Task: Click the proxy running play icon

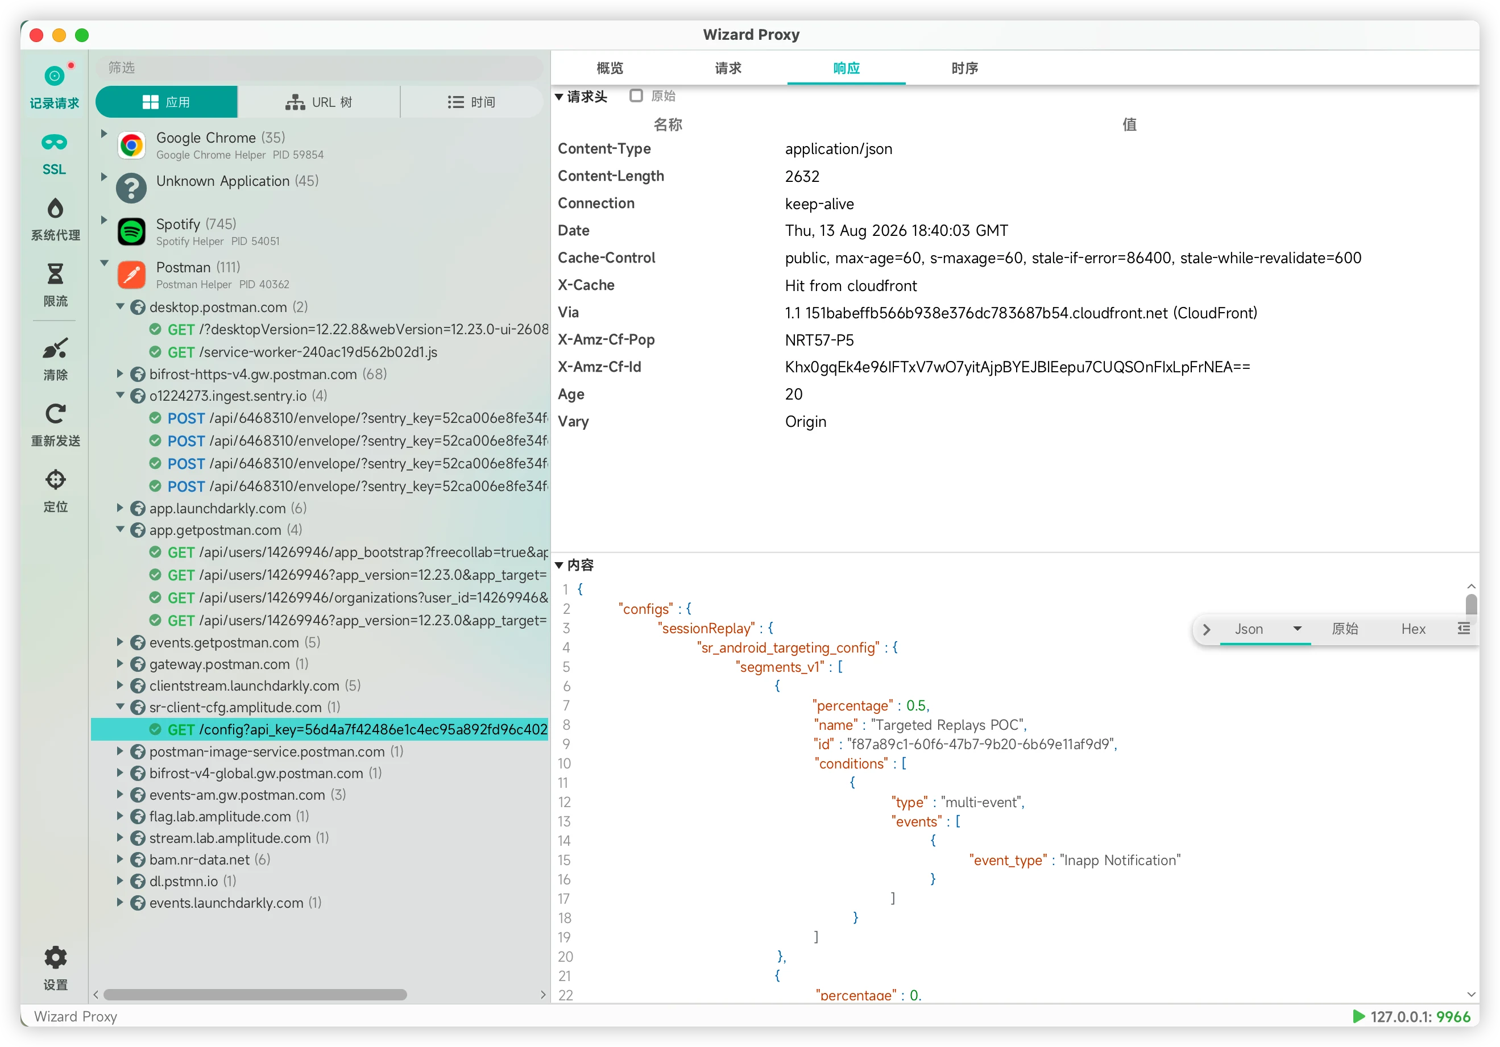Action: click(x=1359, y=1016)
